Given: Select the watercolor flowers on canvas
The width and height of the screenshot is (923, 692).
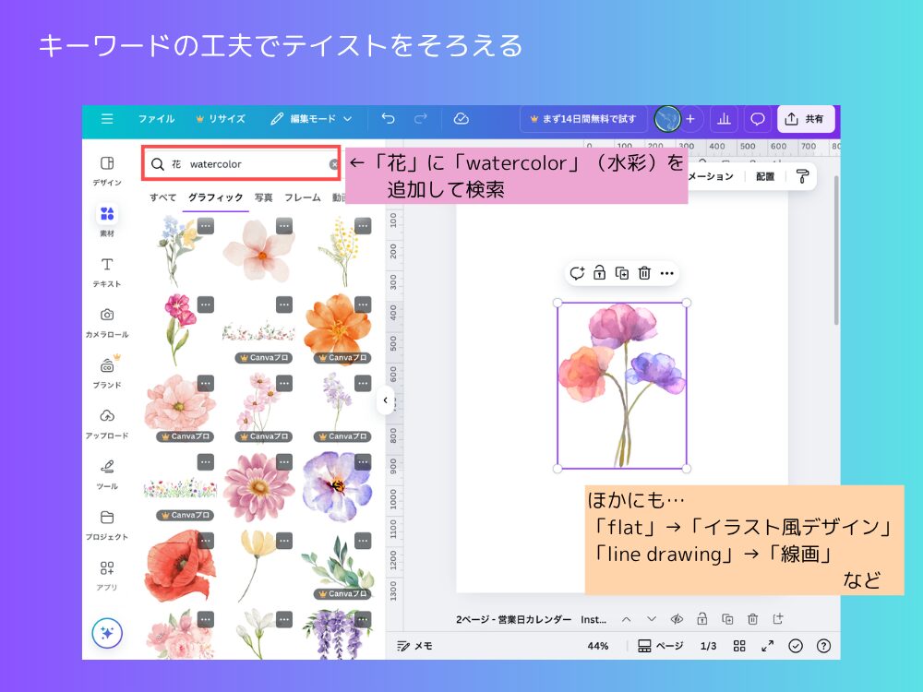Looking at the screenshot, I should (x=621, y=386).
